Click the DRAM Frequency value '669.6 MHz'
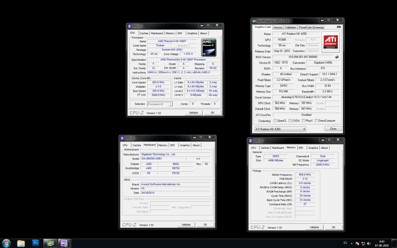The width and height of the screenshot is (397, 248). pyautogui.click(x=305, y=175)
